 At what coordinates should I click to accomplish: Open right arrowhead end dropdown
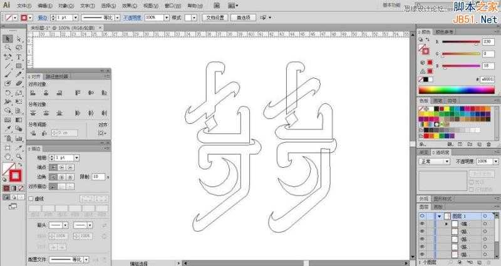[90, 225]
